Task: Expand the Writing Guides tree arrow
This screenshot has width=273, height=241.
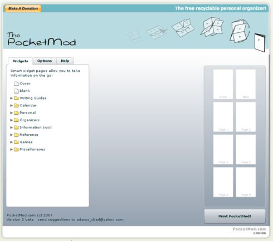Action: coord(12,98)
